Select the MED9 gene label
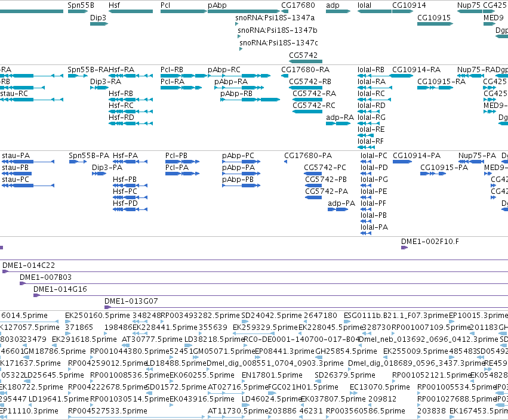Screen dimensions: 508x420 click(493, 17)
